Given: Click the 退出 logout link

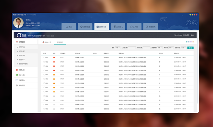Looking at the screenshot, I should click(x=192, y=35).
